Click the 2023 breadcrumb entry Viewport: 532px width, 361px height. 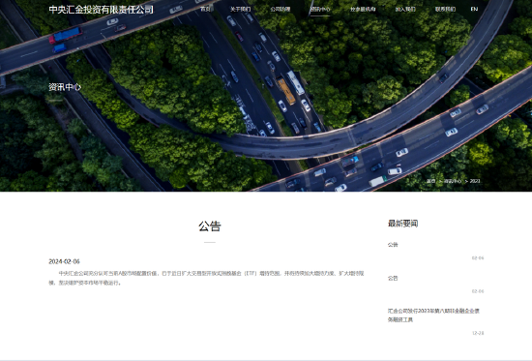tap(475, 181)
